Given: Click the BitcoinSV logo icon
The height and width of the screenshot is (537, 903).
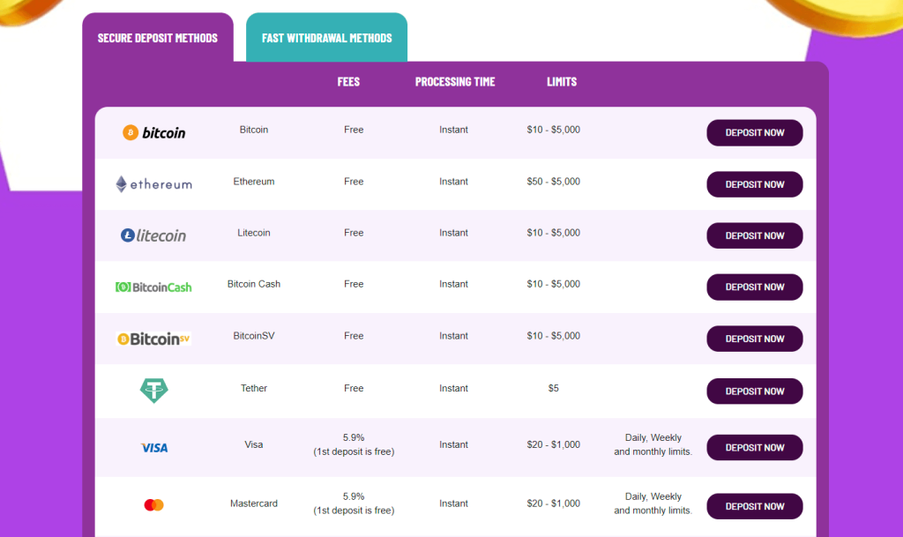Looking at the screenshot, I should tap(153, 339).
